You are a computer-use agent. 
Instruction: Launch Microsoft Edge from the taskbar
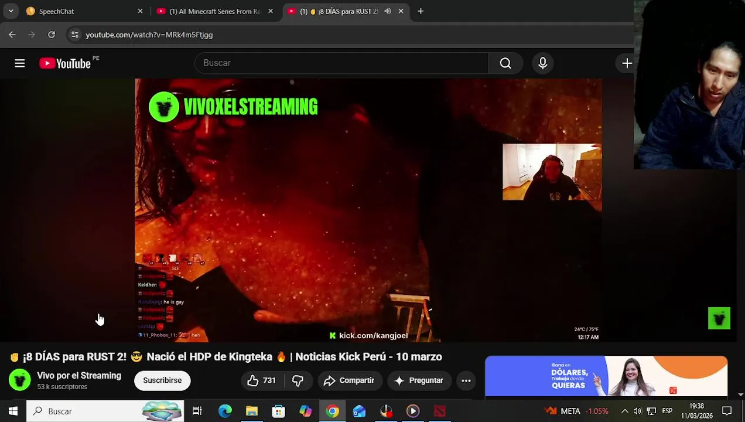point(225,411)
